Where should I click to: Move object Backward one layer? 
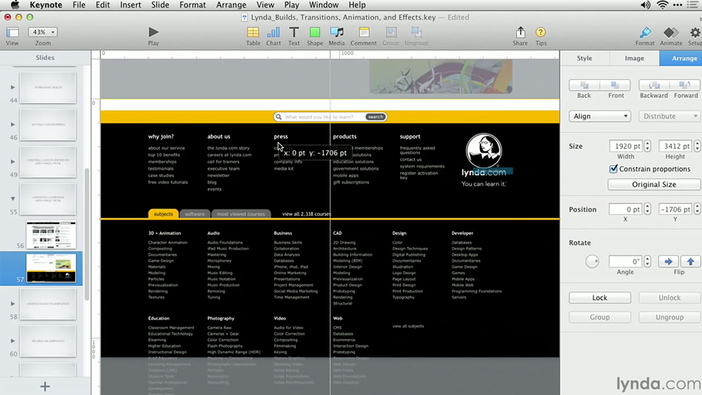point(654,86)
